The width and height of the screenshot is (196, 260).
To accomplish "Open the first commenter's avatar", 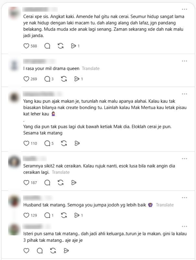I will (14, 13).
